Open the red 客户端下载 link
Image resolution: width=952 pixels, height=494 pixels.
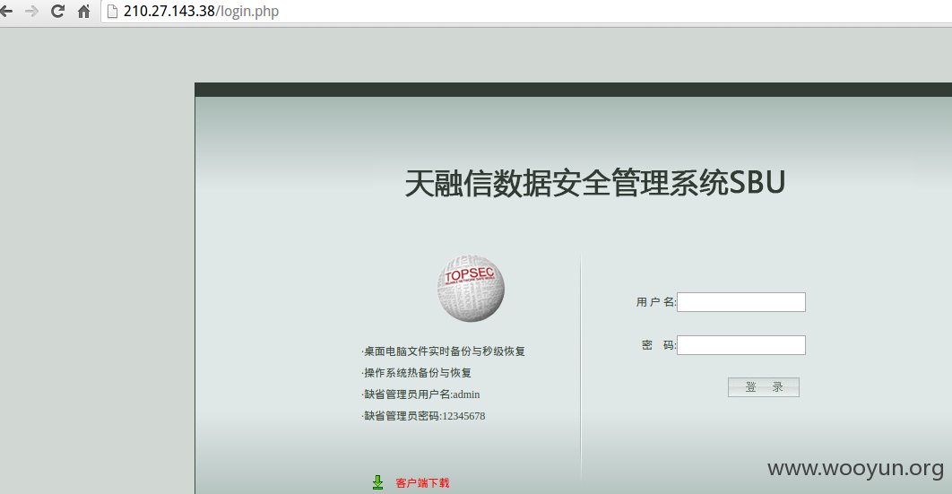pyautogui.click(x=422, y=483)
